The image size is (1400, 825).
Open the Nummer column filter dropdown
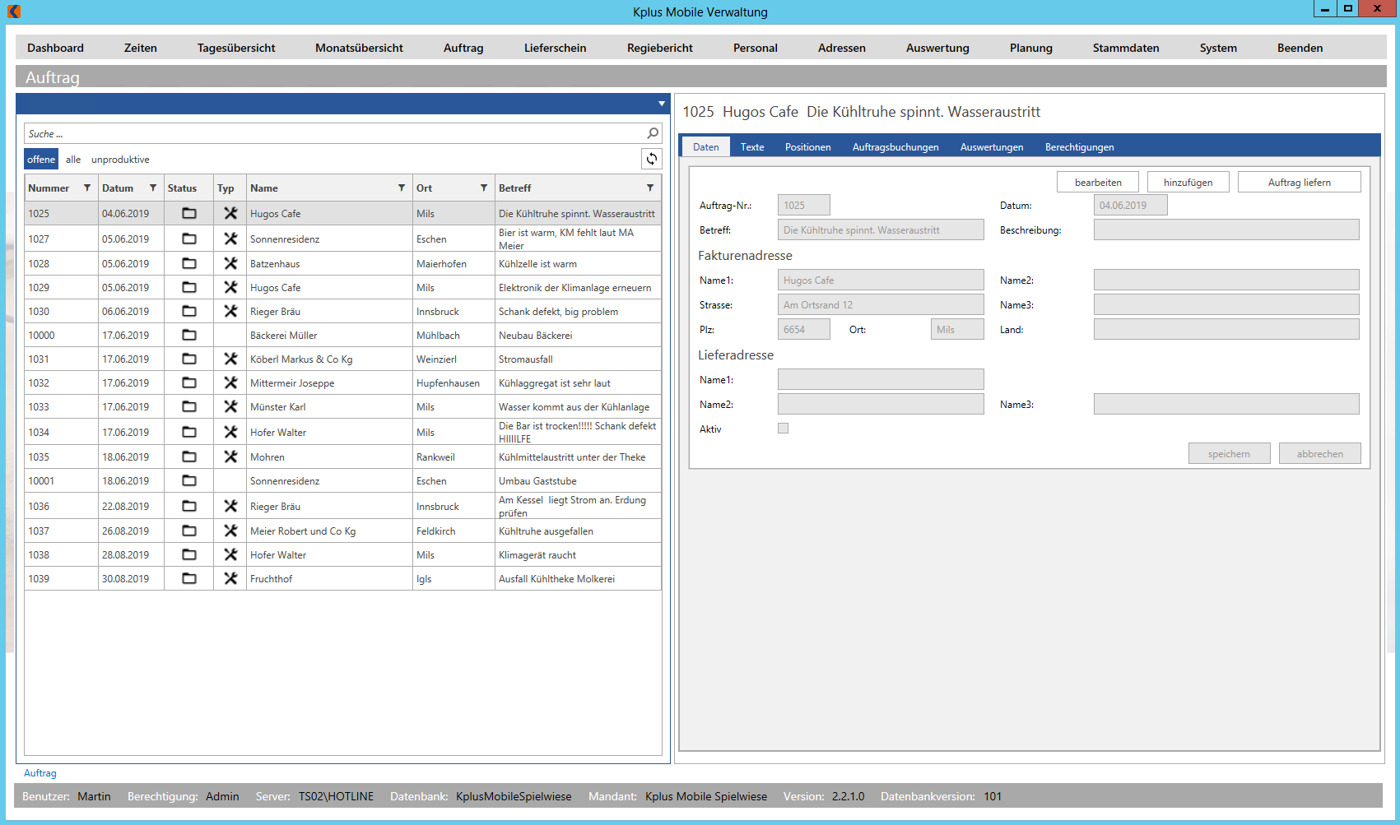click(87, 188)
